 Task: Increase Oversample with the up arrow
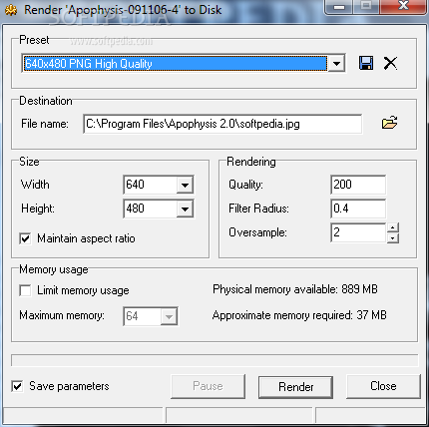[393, 227]
